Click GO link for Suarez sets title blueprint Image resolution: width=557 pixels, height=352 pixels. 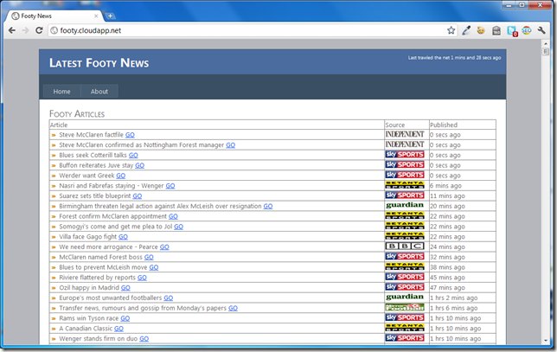[138, 196]
